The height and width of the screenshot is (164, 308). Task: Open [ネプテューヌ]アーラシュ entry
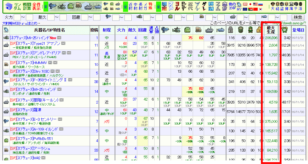[30, 148]
